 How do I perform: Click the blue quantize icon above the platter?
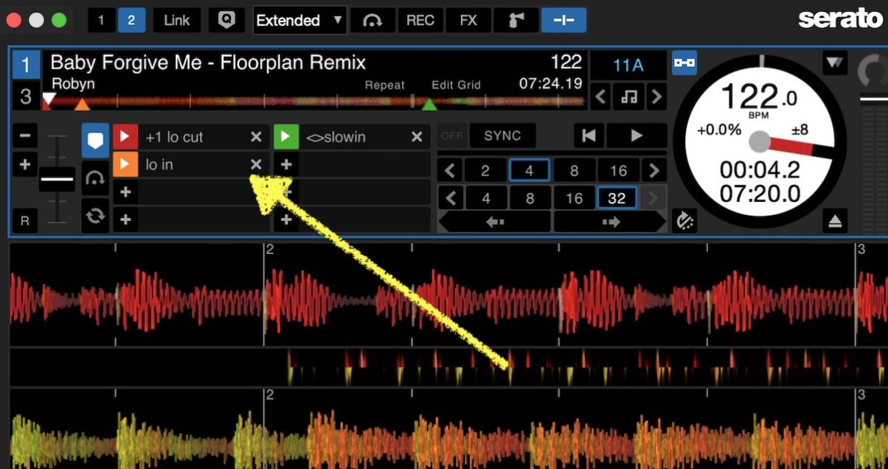[x=684, y=64]
